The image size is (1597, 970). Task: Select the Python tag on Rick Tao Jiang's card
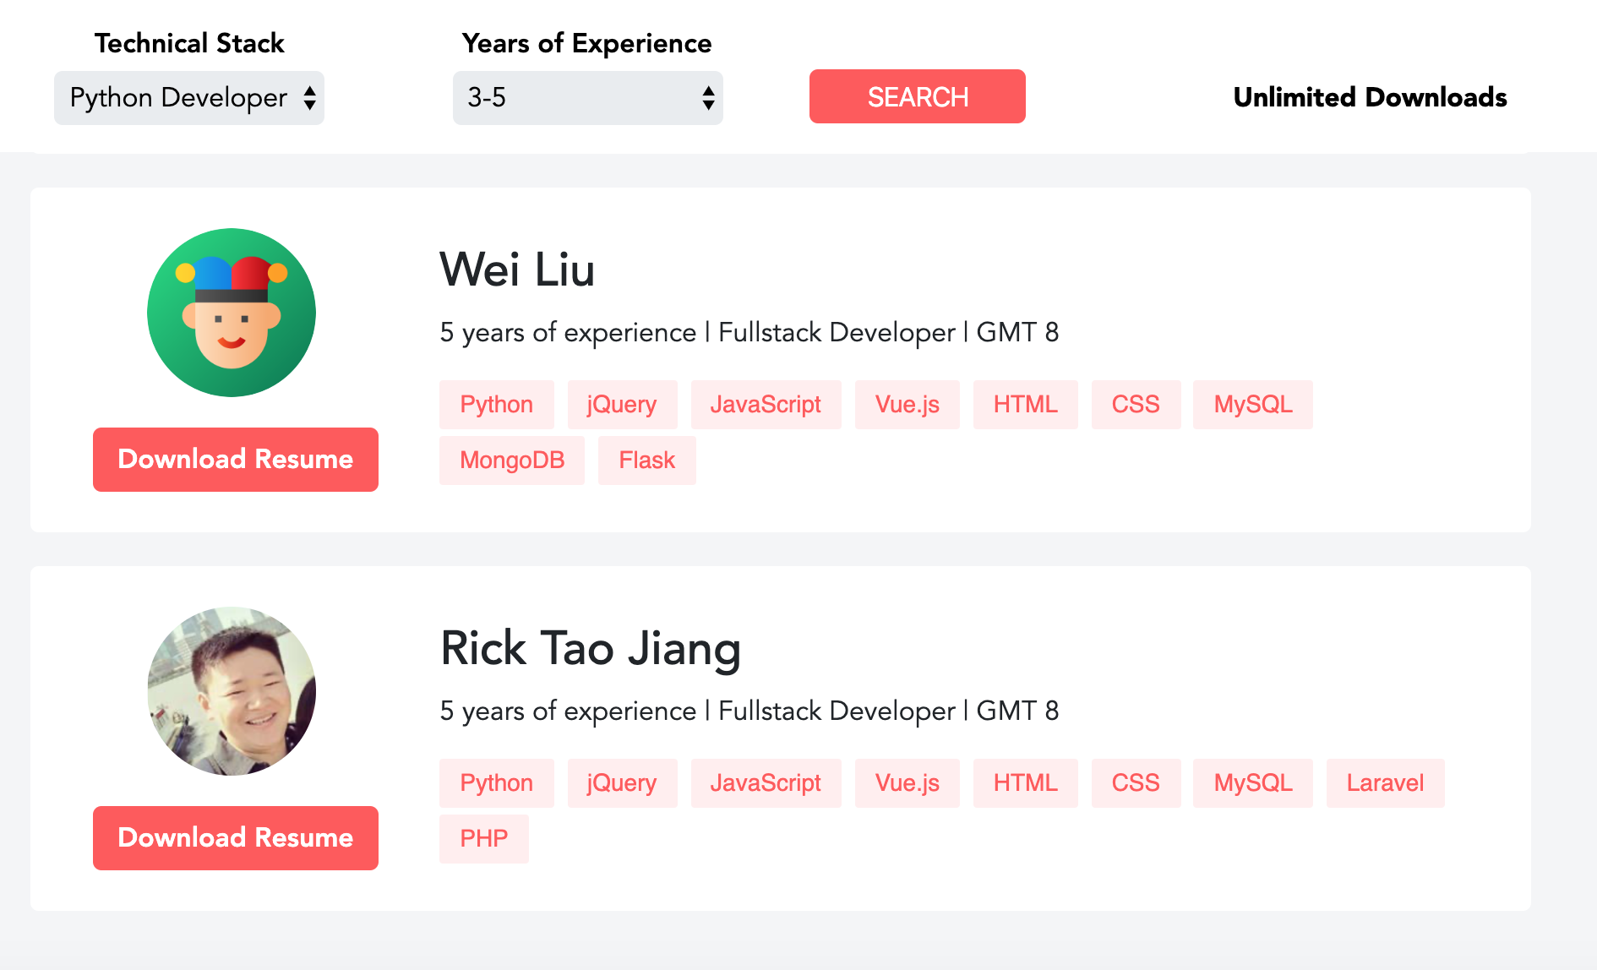click(497, 783)
